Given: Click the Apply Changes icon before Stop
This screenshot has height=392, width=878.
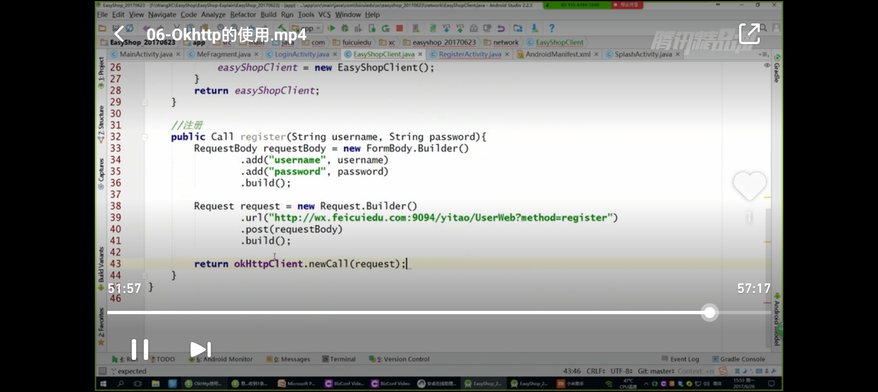Looking at the screenshot, I should pos(386,28).
